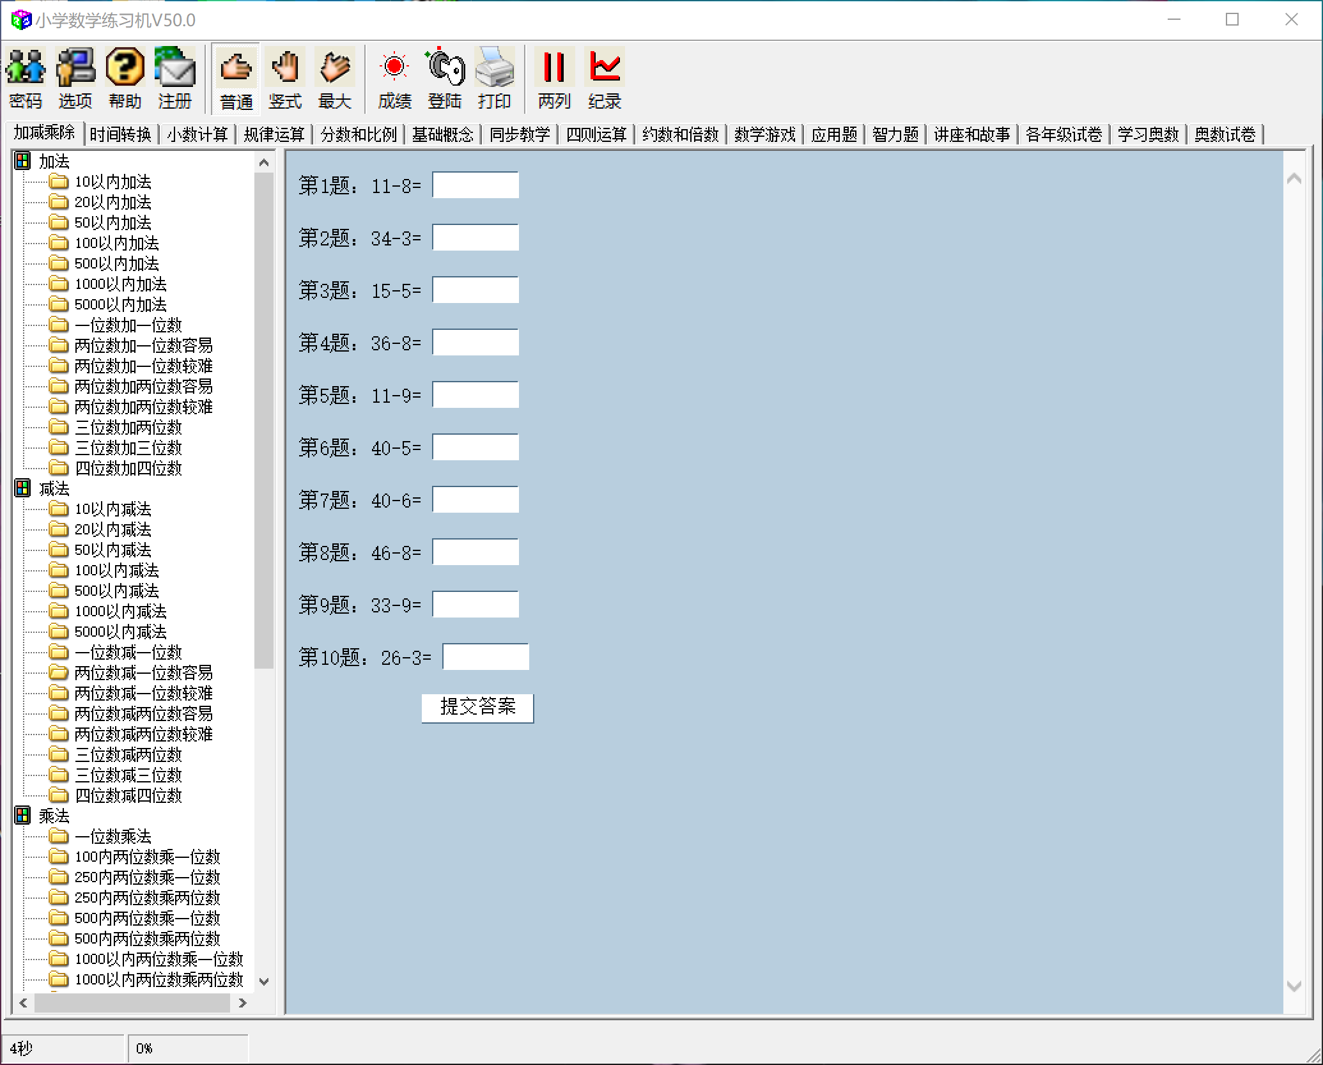Image resolution: width=1323 pixels, height=1065 pixels.
Task: Click the 登陆 login icon
Action: [x=445, y=67]
